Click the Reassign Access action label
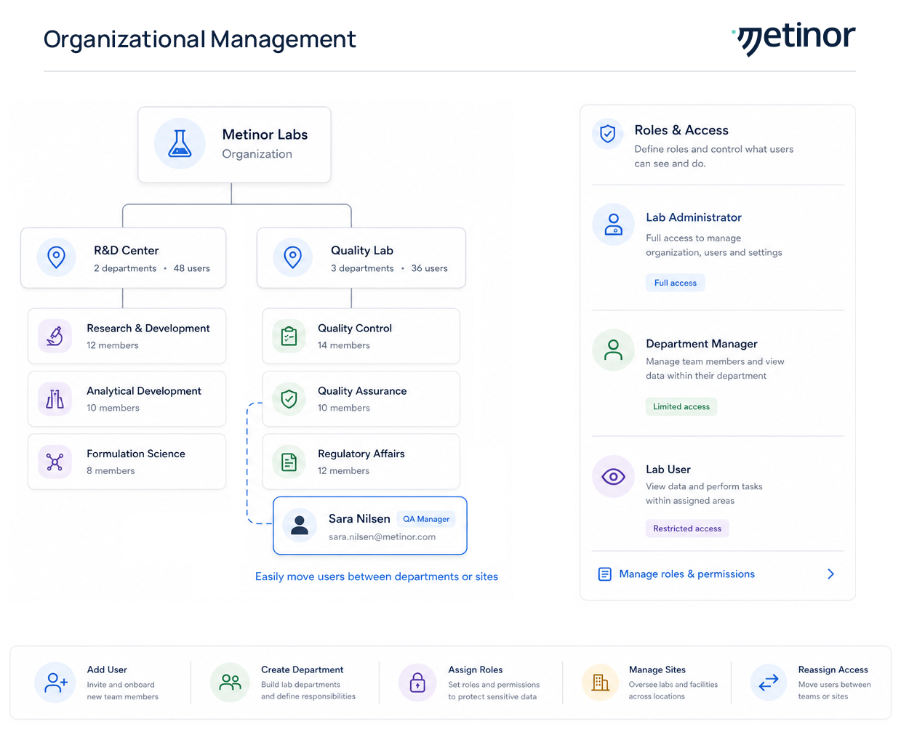The image size is (901, 732). [x=833, y=669]
